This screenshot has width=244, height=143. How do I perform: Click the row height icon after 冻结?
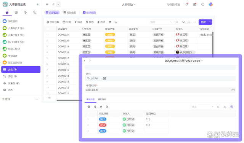click(x=110, y=22)
